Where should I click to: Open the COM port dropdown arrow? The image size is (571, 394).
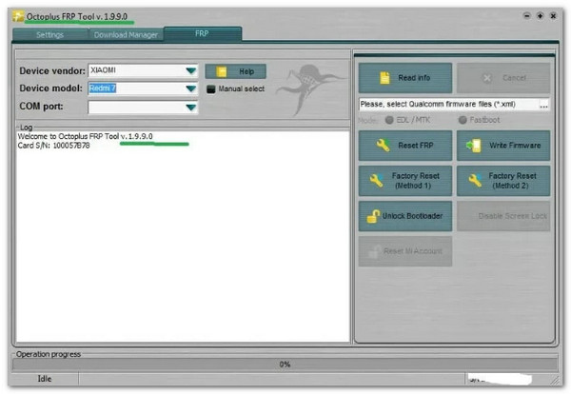pos(191,107)
